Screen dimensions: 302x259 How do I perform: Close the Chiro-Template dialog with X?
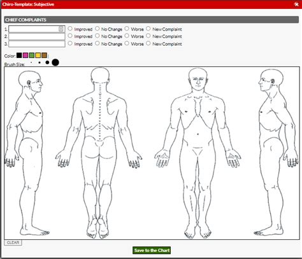click(x=296, y=4)
